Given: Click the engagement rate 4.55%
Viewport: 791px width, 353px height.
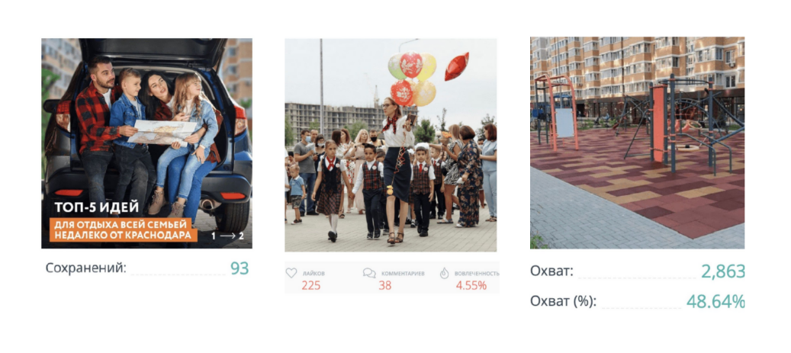Looking at the screenshot, I should click(x=471, y=285).
